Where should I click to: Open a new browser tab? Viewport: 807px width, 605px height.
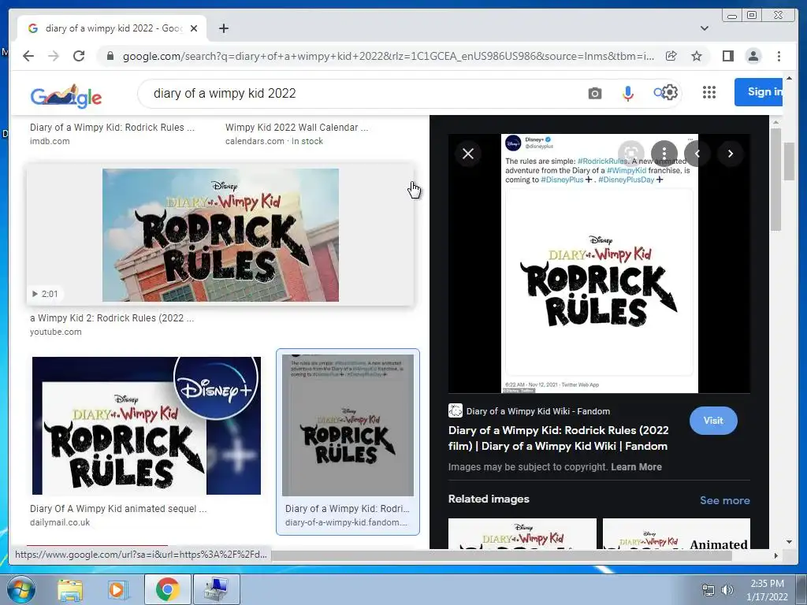pos(223,28)
